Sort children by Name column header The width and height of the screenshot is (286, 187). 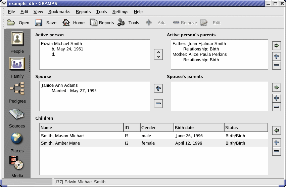pyautogui.click(x=82, y=128)
